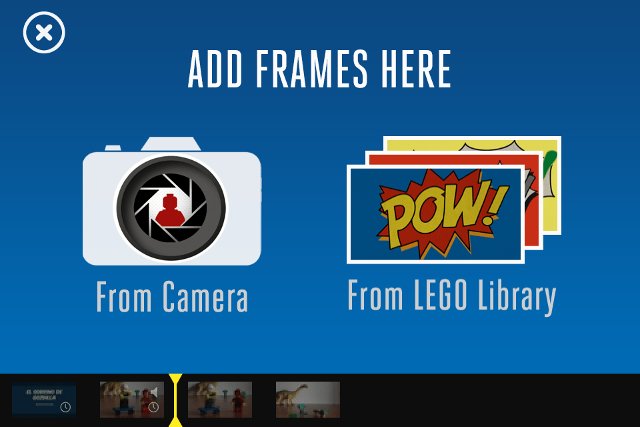640x427 pixels.
Task: Select the dinosaur frame in the timeline
Action: coord(308,400)
